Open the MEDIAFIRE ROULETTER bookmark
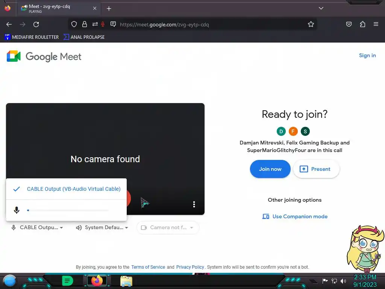Image resolution: width=385 pixels, height=289 pixels. point(32,37)
